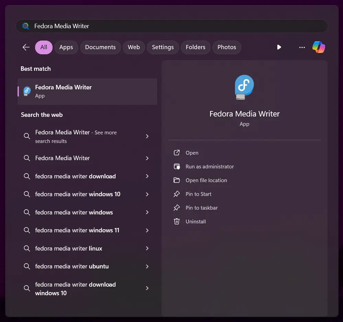Expand chevron for 'fedora media writer windows 11'
The image size is (343, 322).
pos(147,230)
